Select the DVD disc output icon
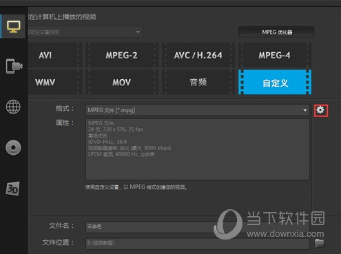341x254 pixels. 13,147
